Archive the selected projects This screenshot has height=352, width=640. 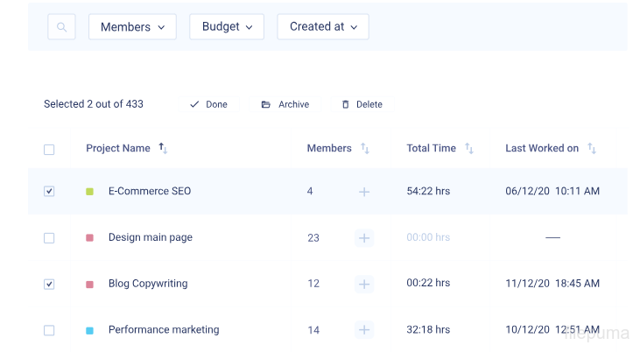click(x=285, y=104)
